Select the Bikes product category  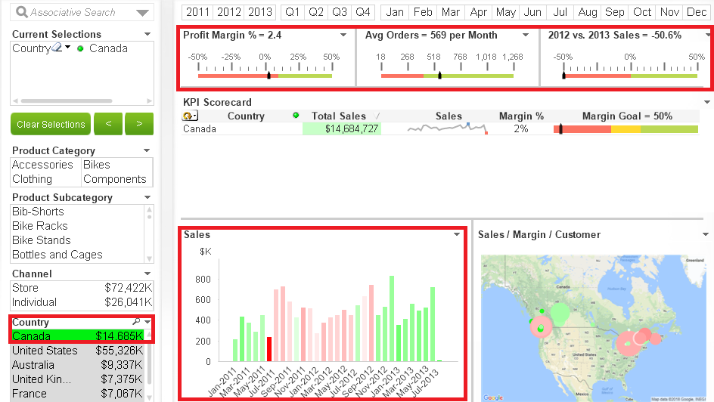click(x=97, y=165)
